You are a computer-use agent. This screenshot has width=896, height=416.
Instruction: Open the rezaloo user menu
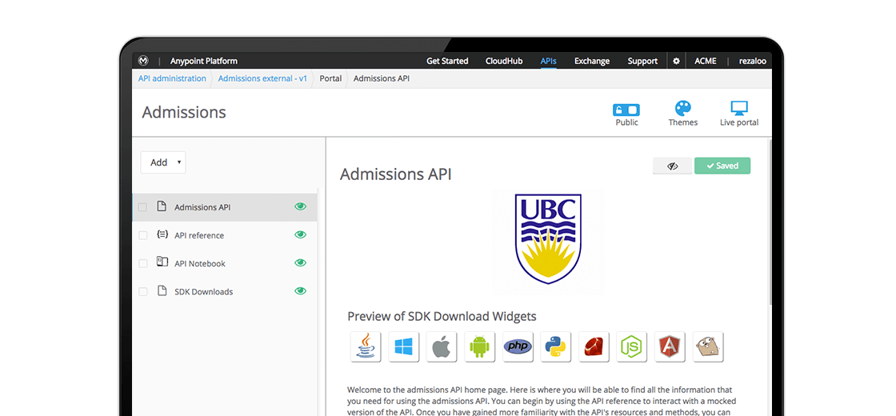[x=753, y=61]
